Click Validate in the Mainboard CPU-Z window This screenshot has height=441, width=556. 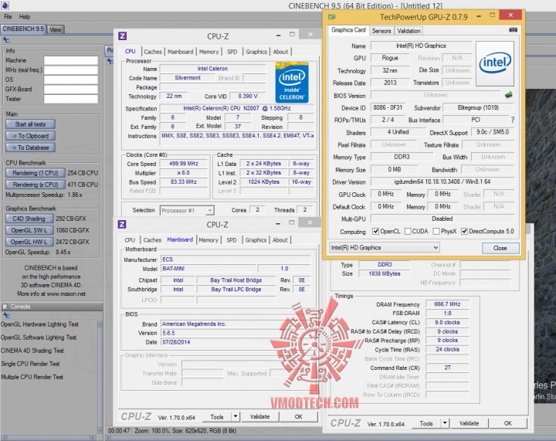pos(259,416)
